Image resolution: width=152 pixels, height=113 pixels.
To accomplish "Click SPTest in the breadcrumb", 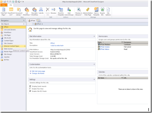I will pyautogui.click(x=39, y=24).
